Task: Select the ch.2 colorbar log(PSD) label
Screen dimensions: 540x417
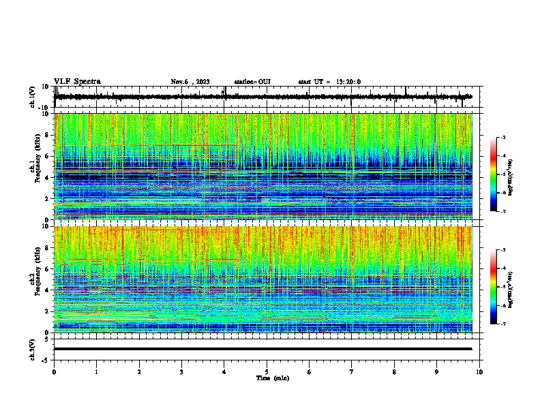Action: click(x=511, y=290)
